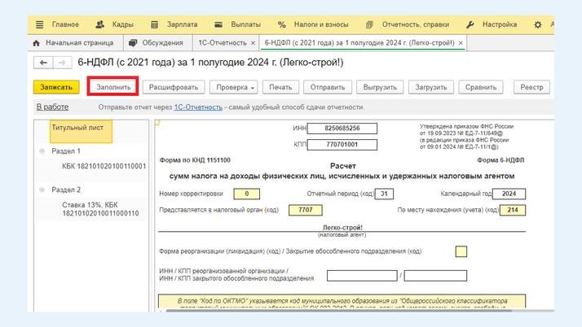
Task: Close the 6-НДФЛ report tab
Action: pyautogui.click(x=461, y=43)
